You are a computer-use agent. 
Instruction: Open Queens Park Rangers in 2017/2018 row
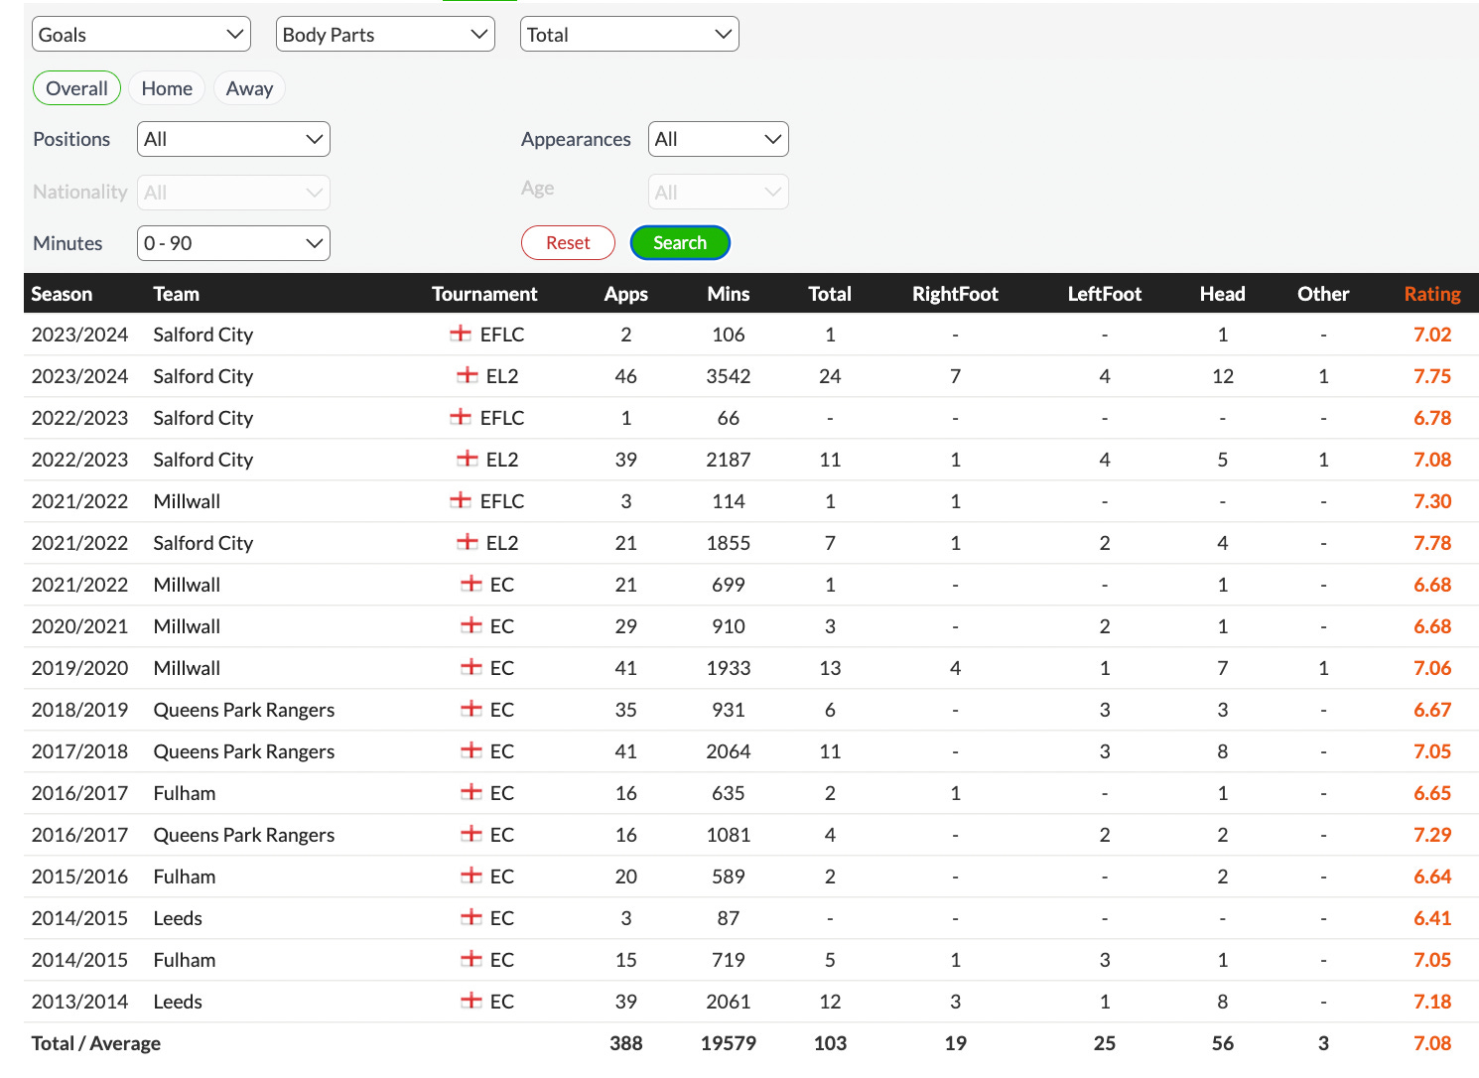point(244,751)
